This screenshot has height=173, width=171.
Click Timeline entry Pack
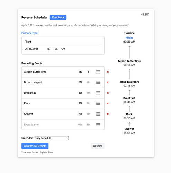129,114
